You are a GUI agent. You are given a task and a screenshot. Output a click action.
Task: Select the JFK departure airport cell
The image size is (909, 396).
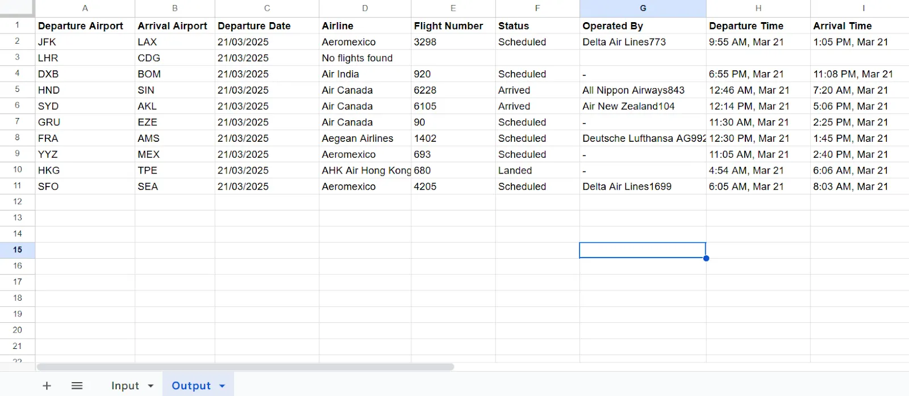tap(85, 42)
